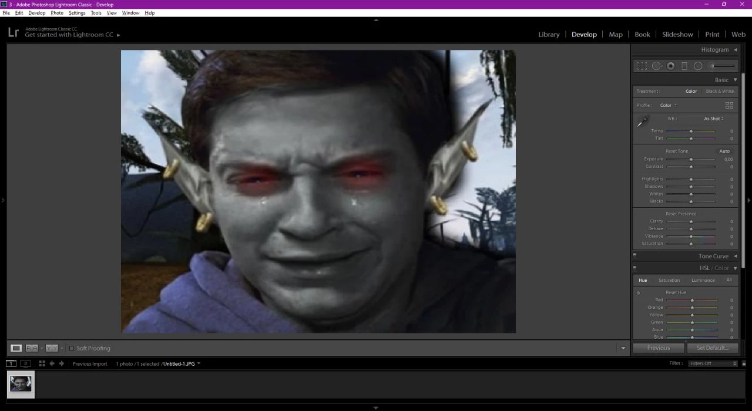Click the Exposure slider handle
Viewport: 752px width, 411px height.
(x=691, y=159)
